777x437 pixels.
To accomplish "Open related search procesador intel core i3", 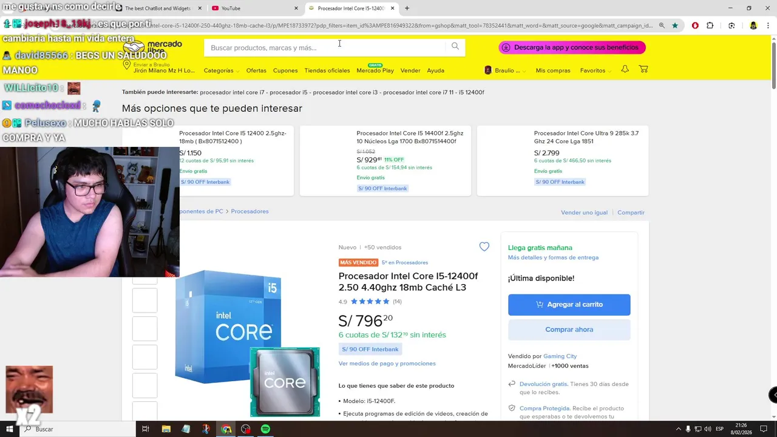I will click(345, 92).
